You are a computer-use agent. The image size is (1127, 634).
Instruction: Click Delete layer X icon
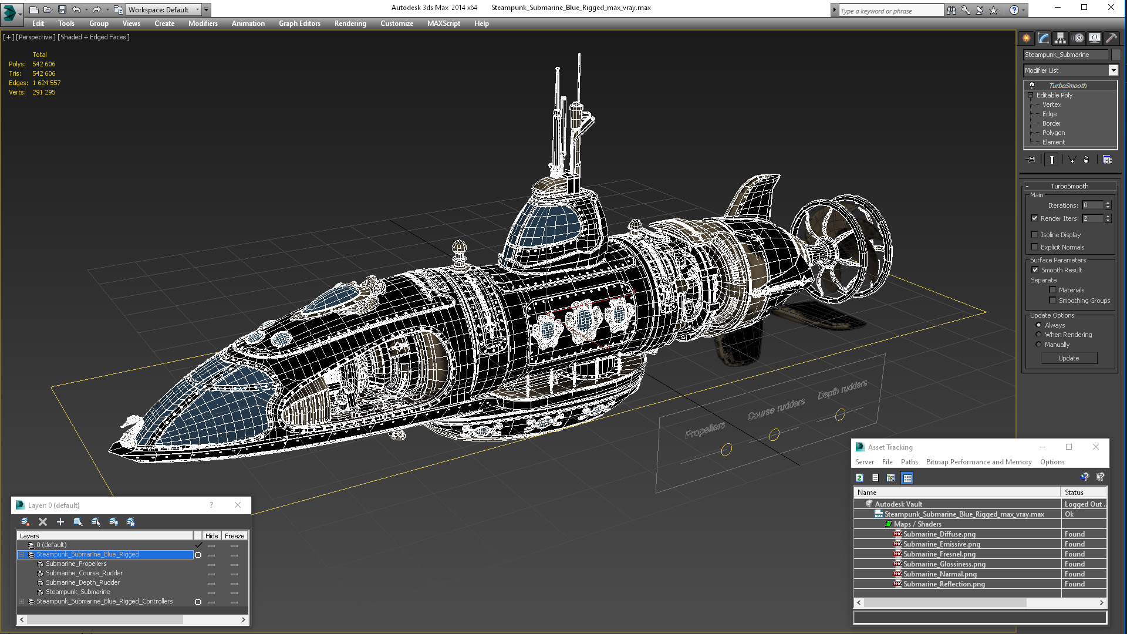[x=42, y=521]
